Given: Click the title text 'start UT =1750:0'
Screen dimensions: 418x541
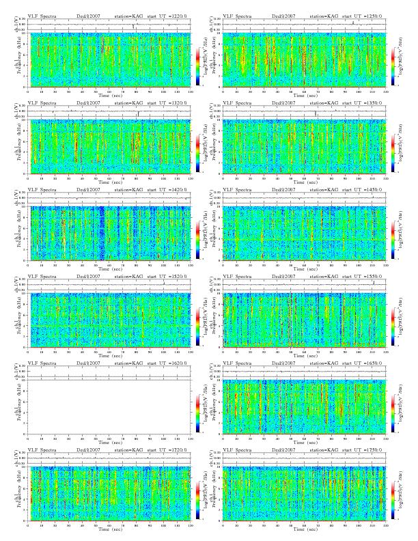Looking at the screenshot, I should (362, 450).
